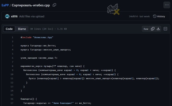Download the raw file
This screenshot has height=106, width=172.
[x=158, y=29]
